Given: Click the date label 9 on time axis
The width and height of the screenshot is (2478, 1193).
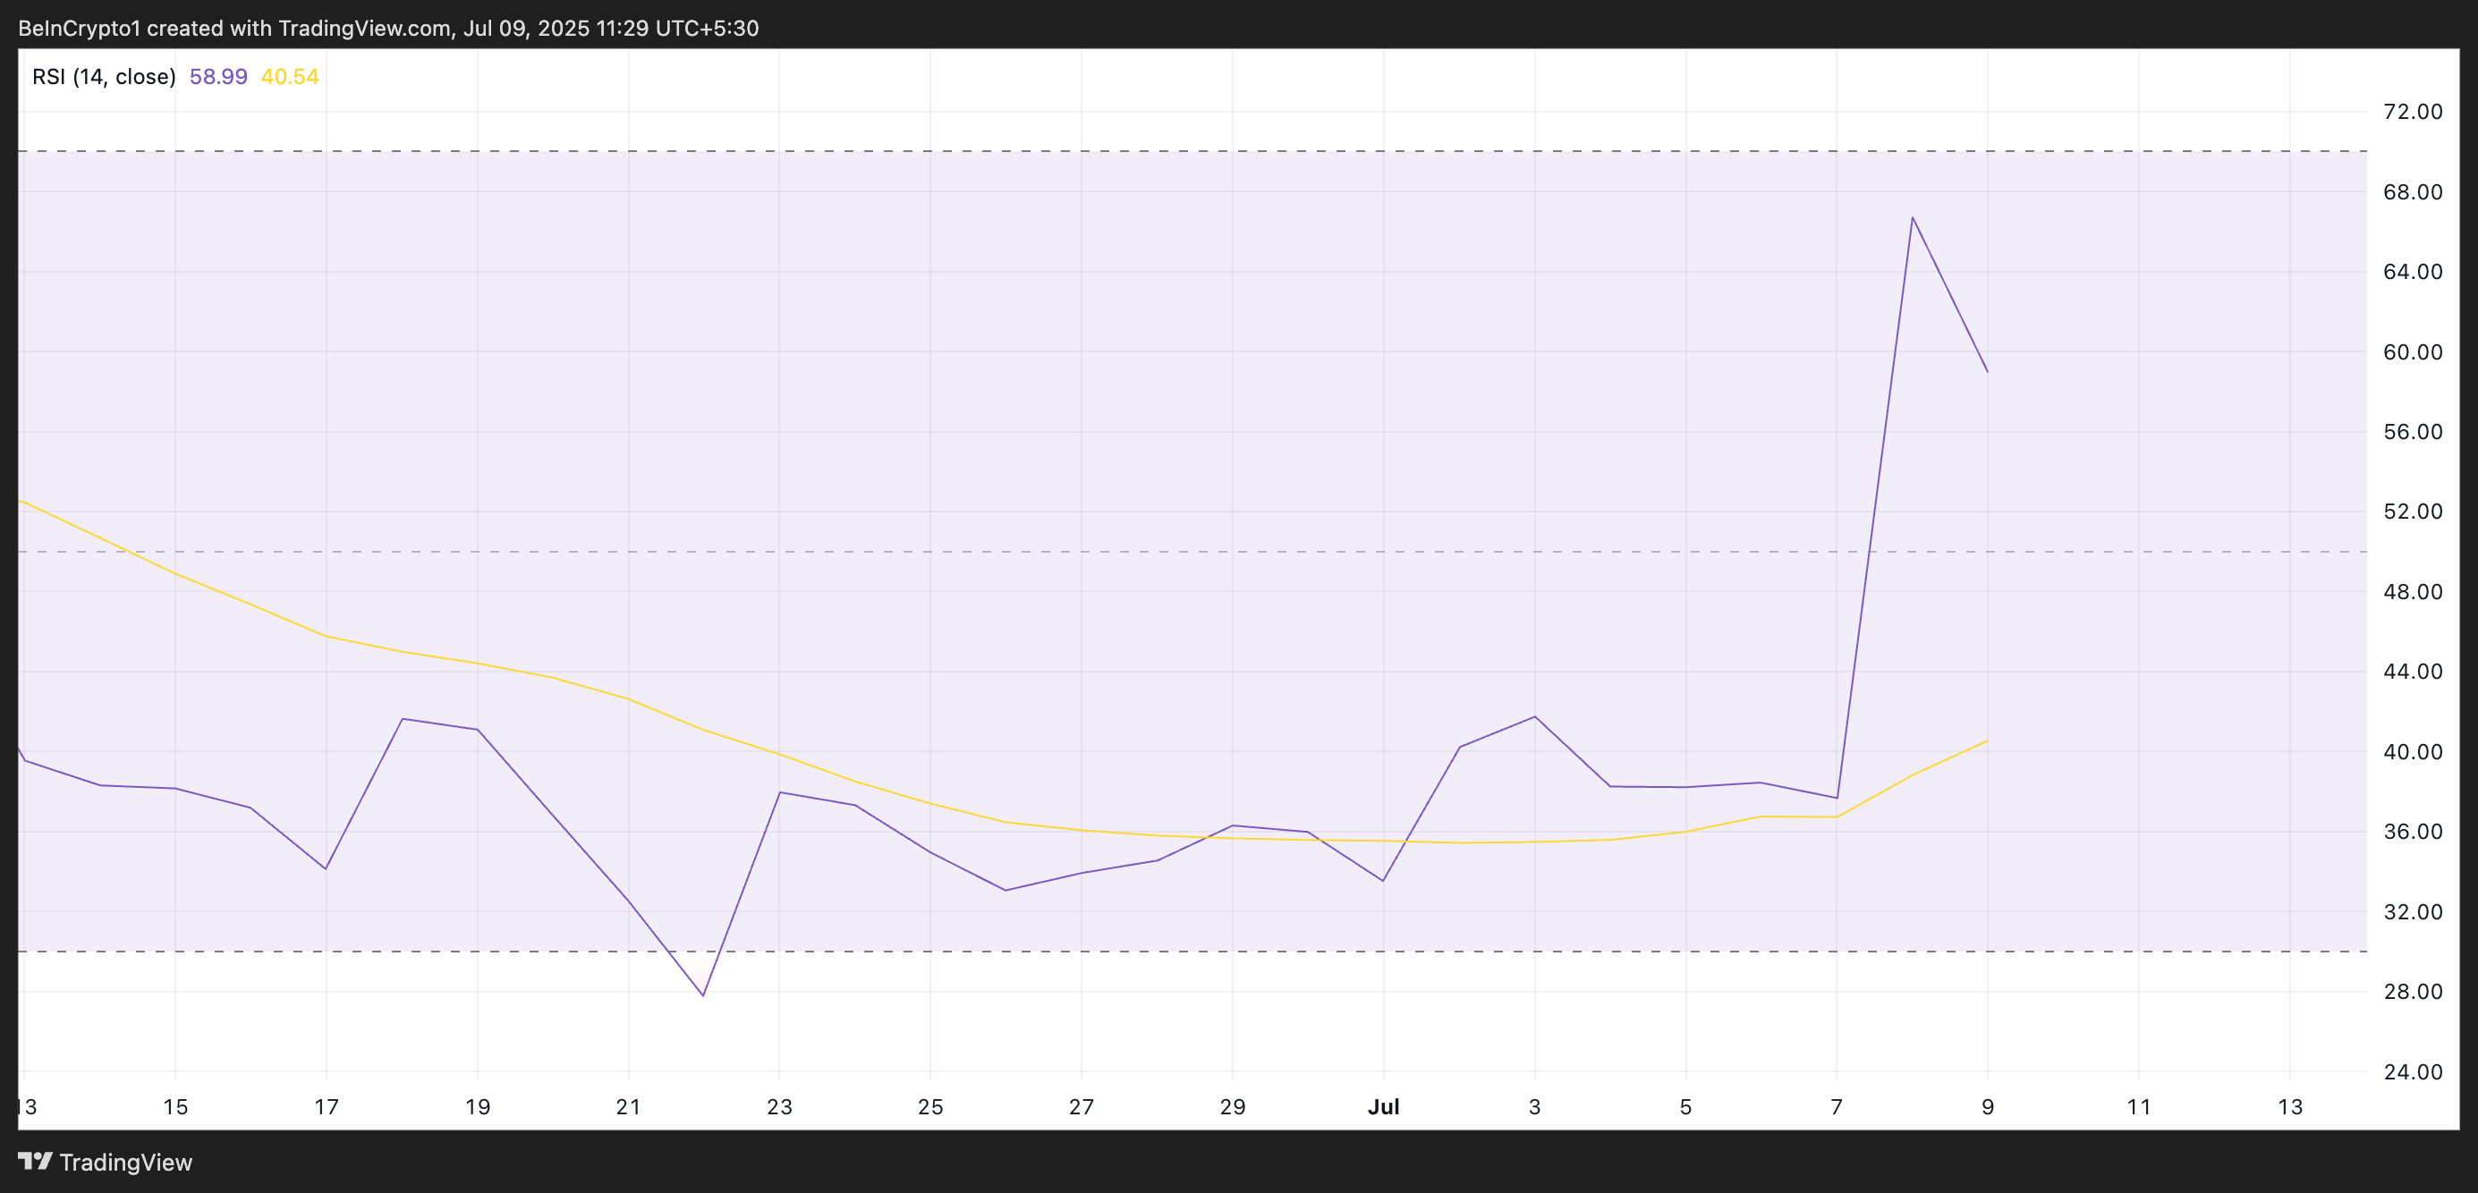Looking at the screenshot, I should [x=1988, y=1106].
